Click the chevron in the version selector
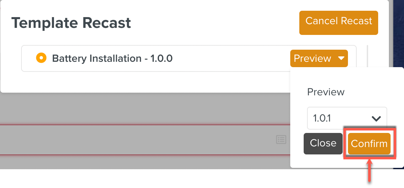 click(376, 119)
